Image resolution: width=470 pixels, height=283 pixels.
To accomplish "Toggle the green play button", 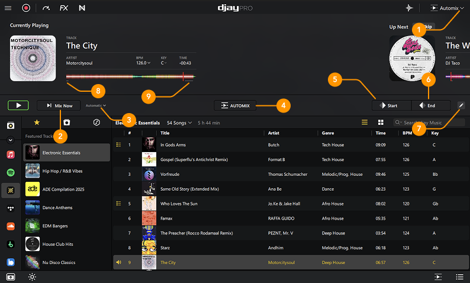I will pyautogui.click(x=18, y=105).
